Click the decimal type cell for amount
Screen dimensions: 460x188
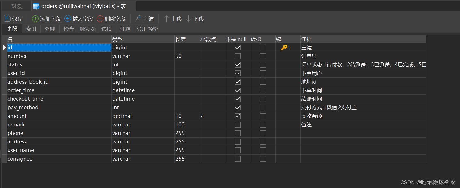coord(143,116)
